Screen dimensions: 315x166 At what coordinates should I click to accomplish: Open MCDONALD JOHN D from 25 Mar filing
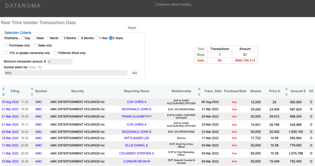(x=137, y=132)
